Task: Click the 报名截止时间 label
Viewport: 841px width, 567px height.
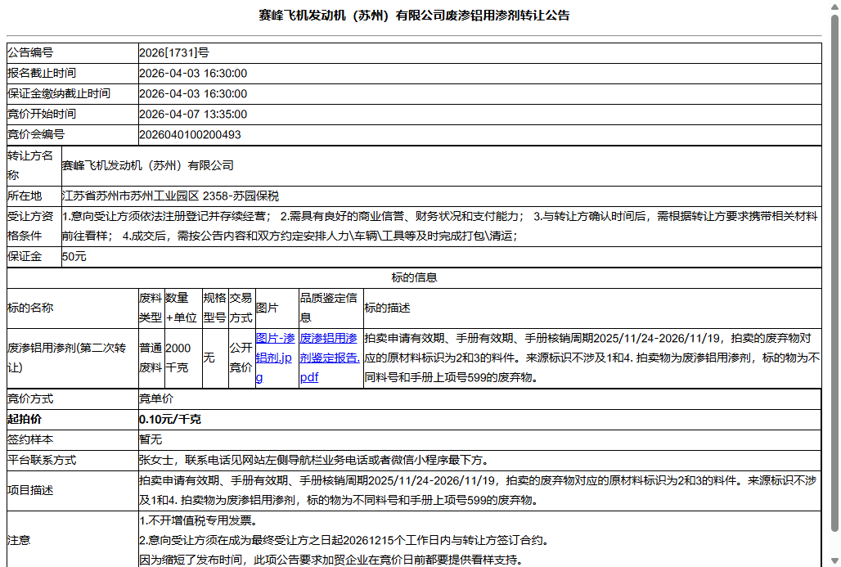Action: [x=41, y=73]
